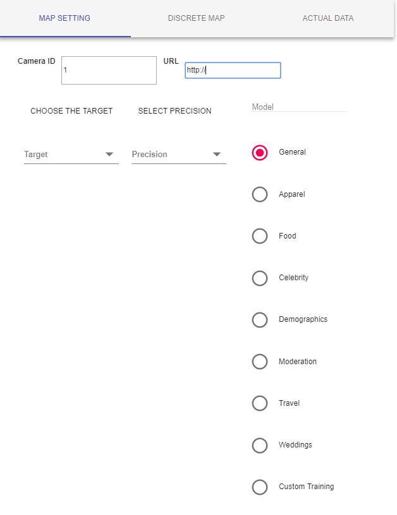Select the Apparel model option

pos(260,194)
